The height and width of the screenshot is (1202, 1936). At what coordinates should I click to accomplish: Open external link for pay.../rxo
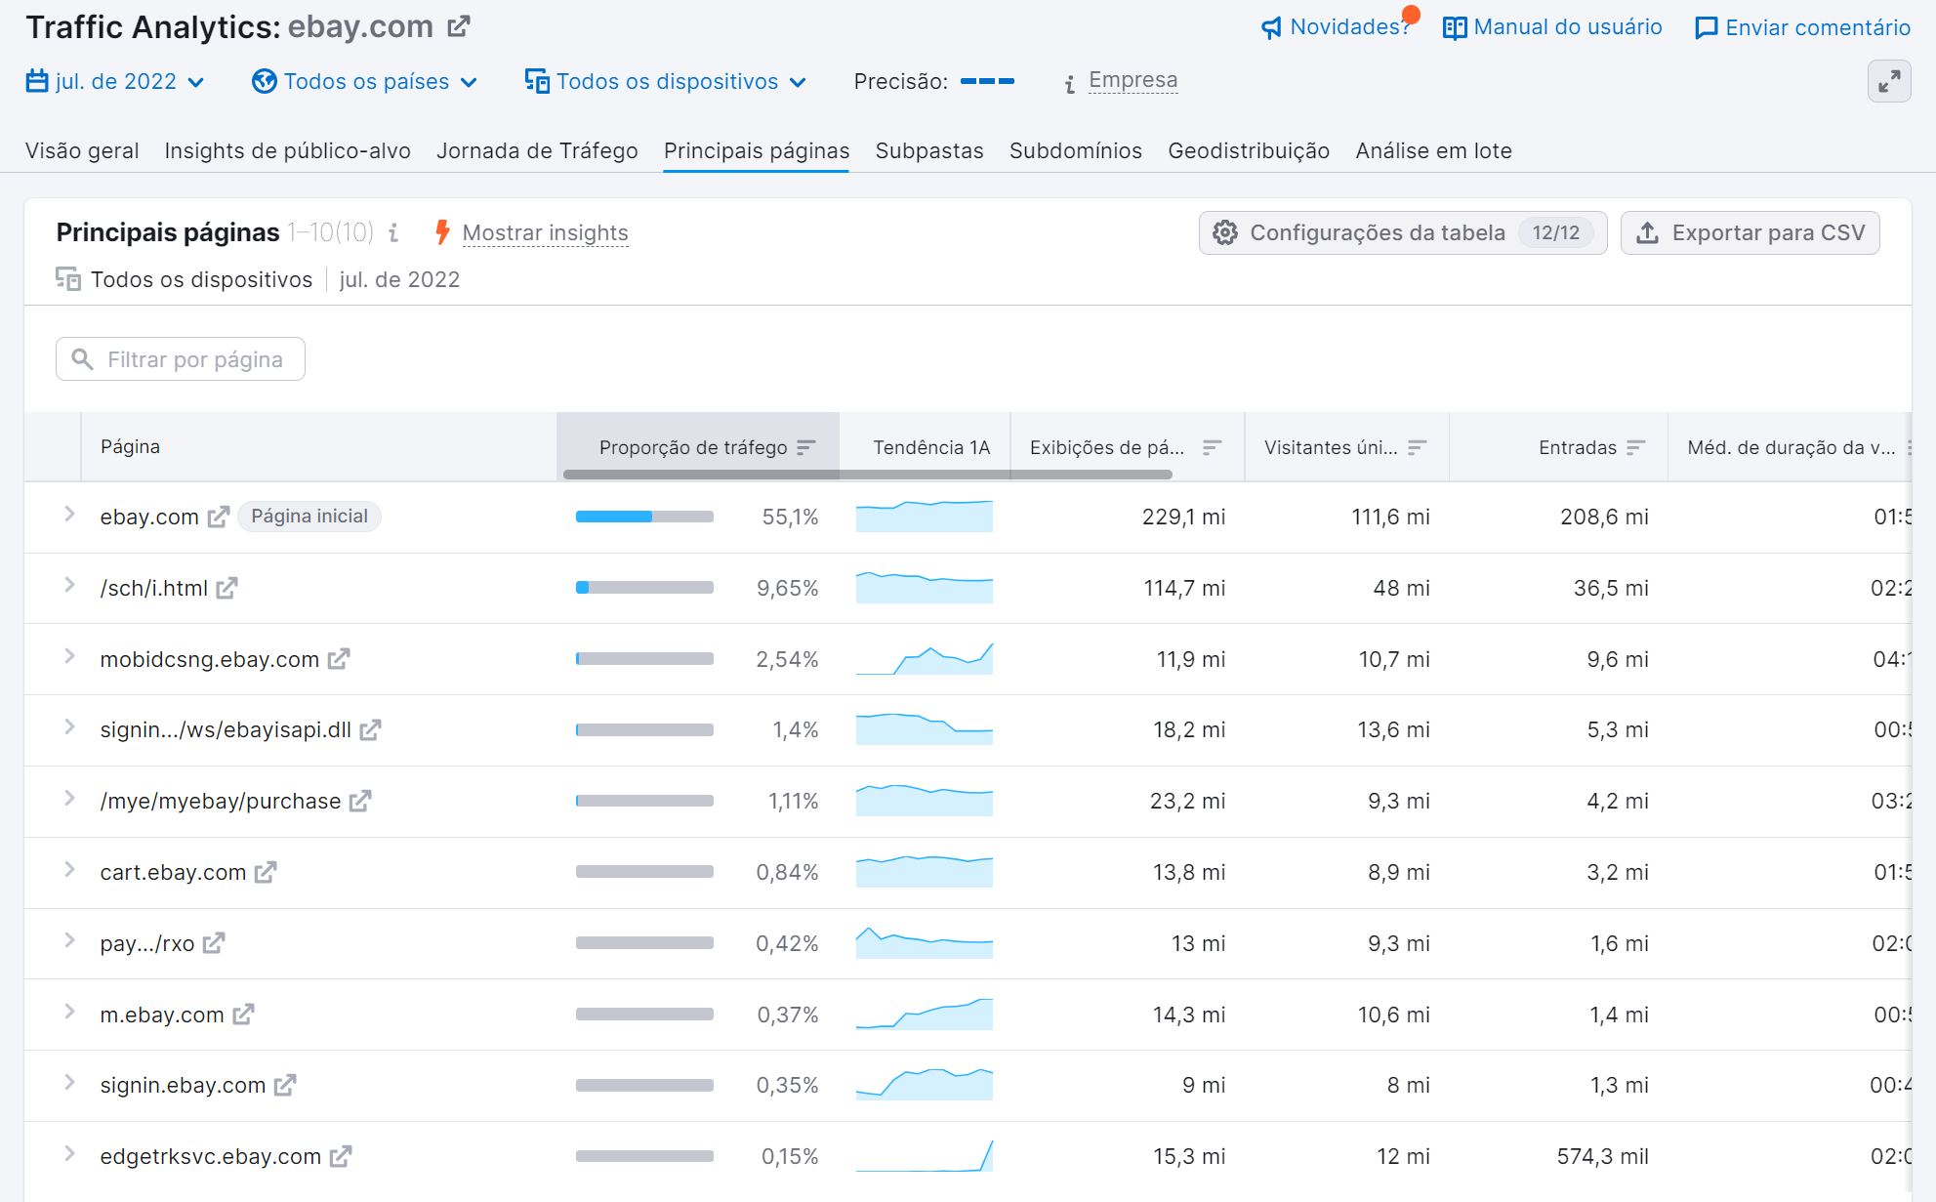[x=214, y=943]
